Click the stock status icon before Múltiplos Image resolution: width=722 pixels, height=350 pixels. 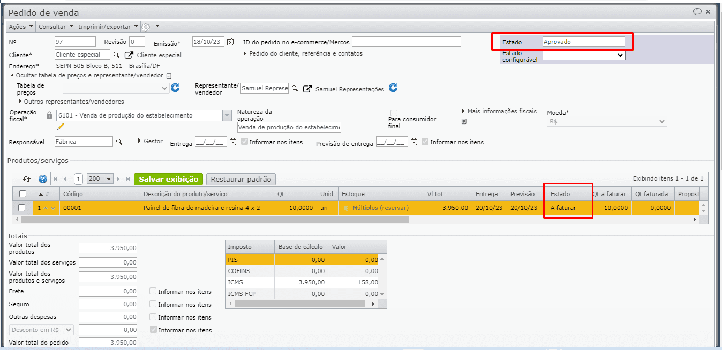click(x=346, y=208)
